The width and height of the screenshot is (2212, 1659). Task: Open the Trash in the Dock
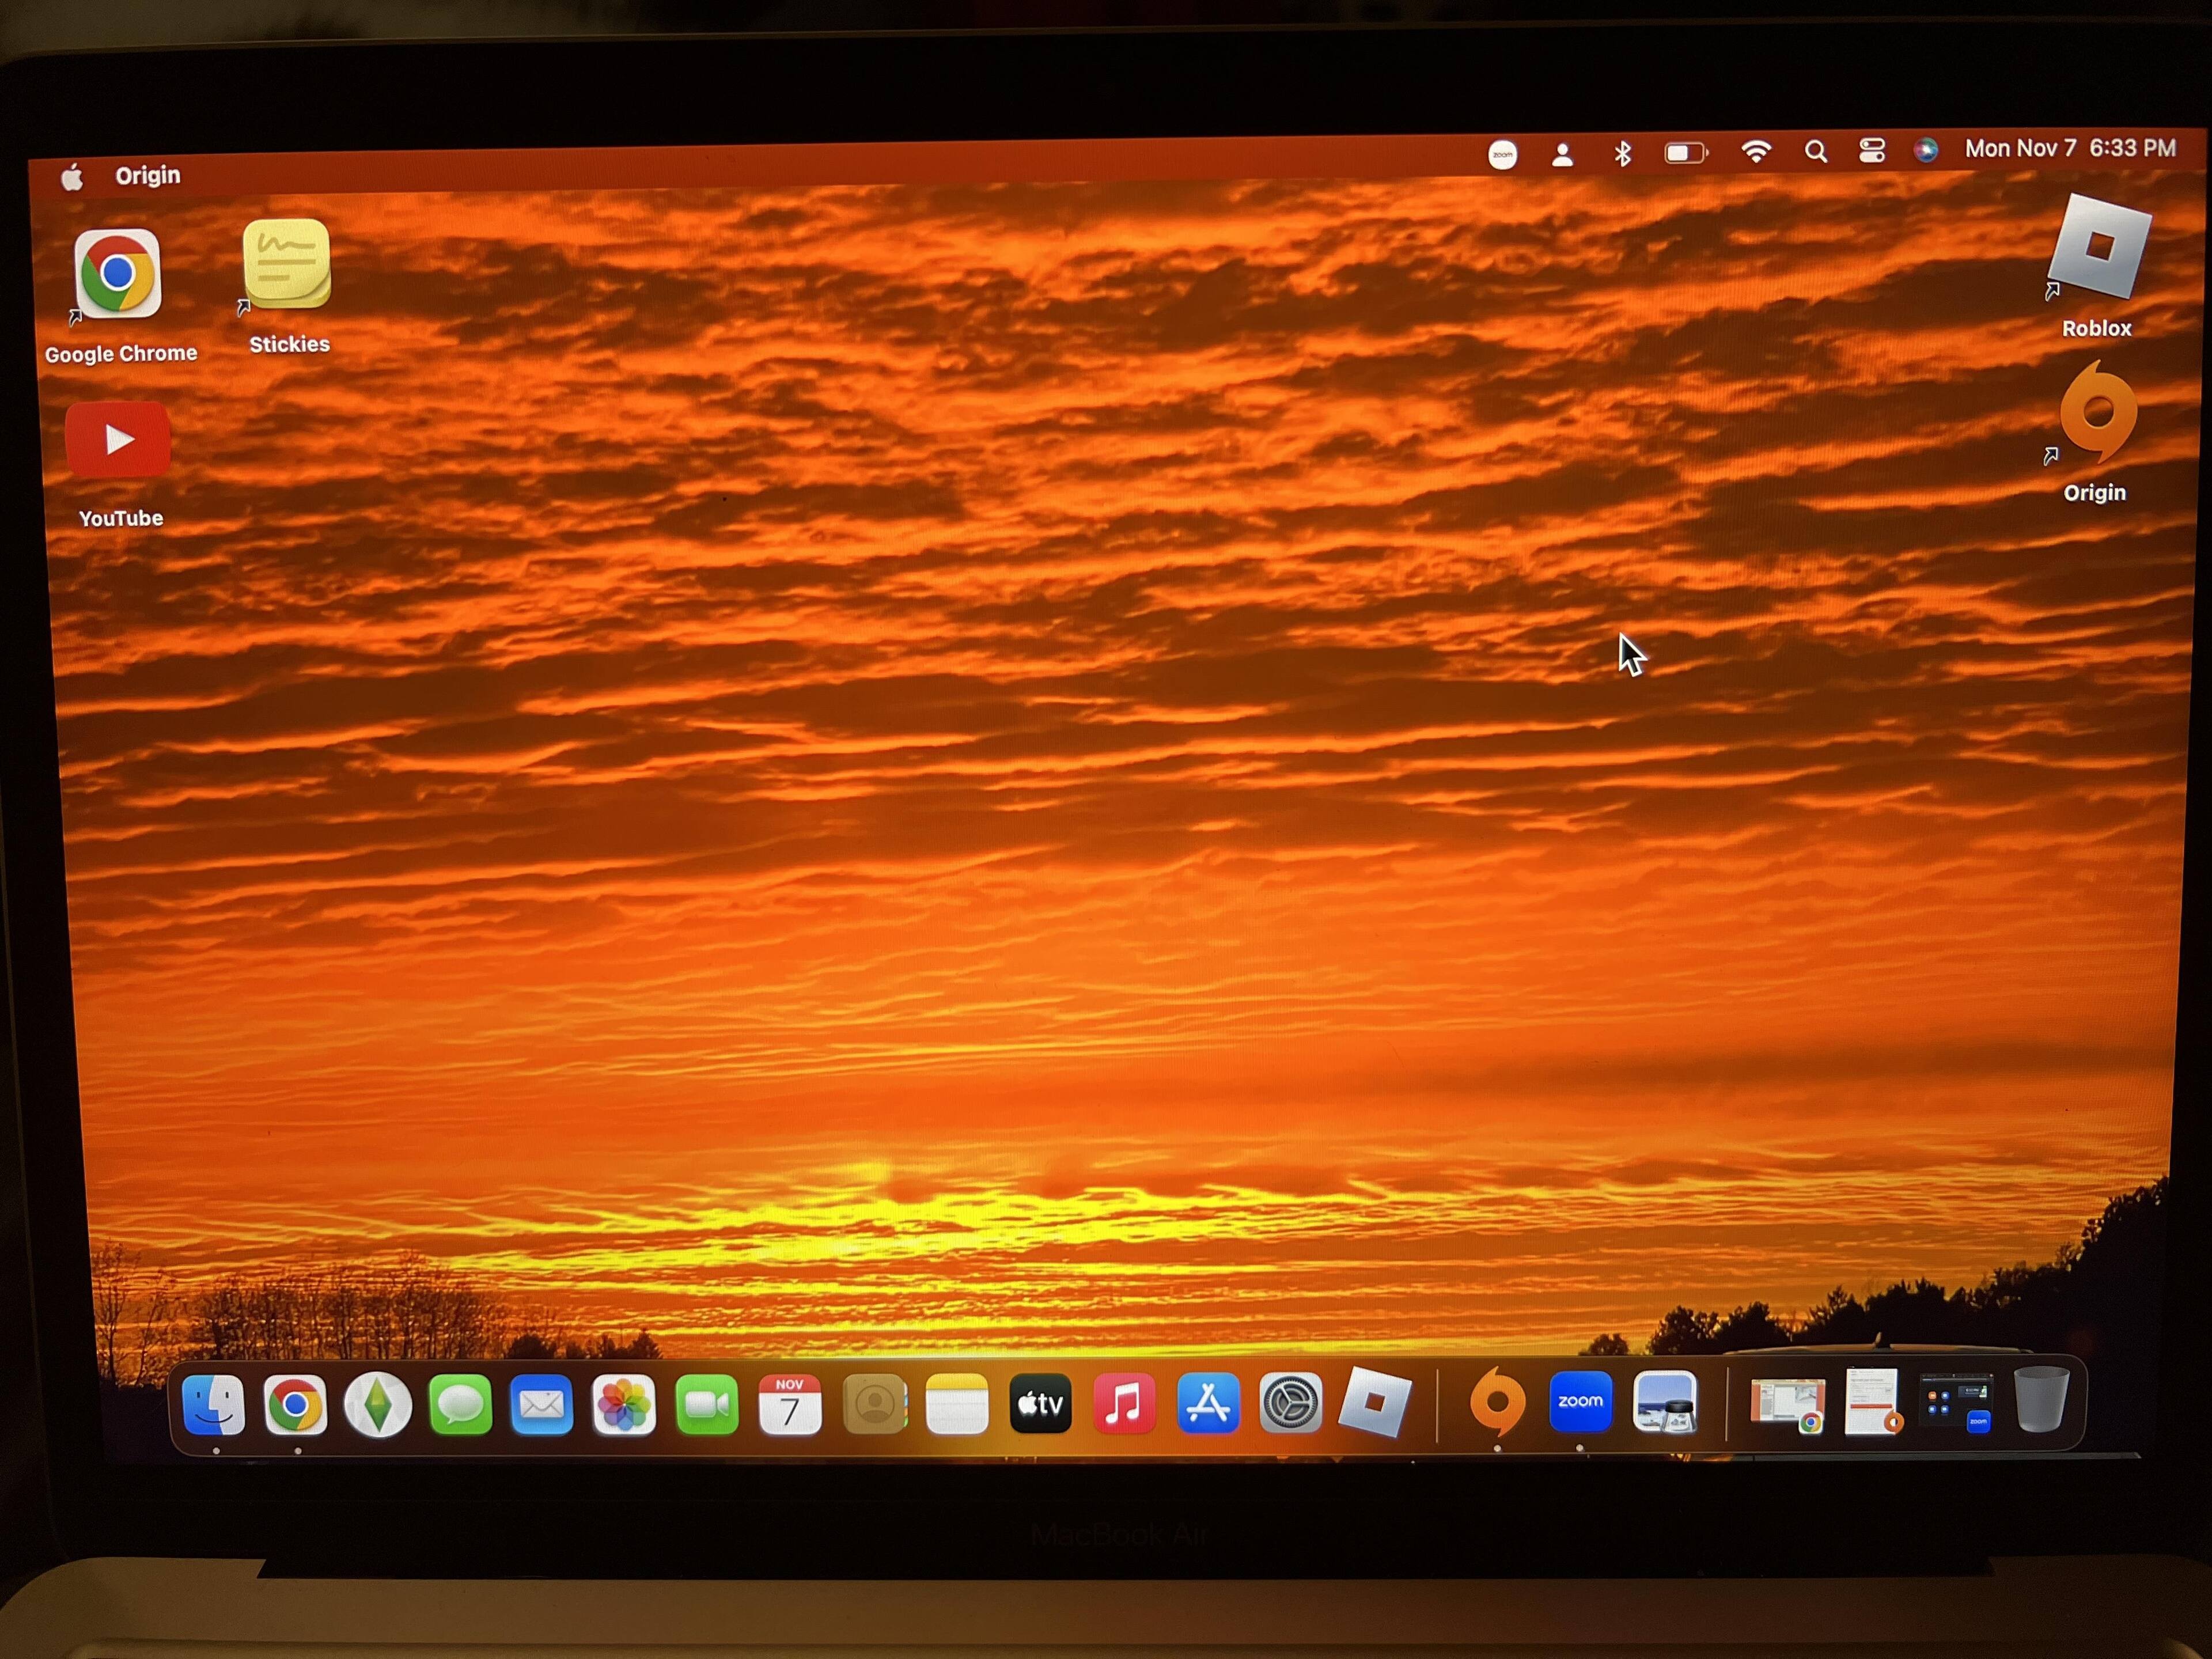click(x=2040, y=1400)
